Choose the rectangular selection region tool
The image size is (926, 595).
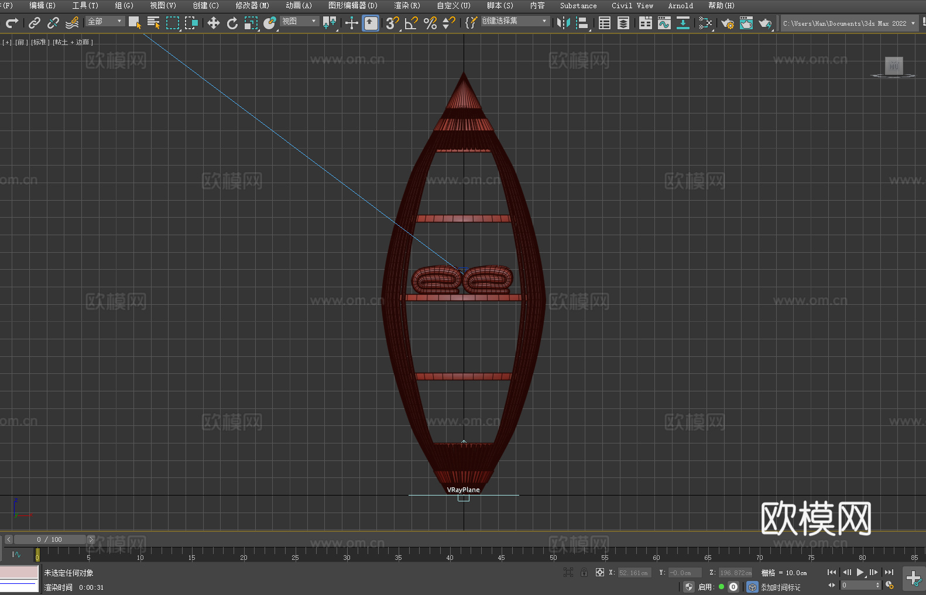tap(173, 23)
